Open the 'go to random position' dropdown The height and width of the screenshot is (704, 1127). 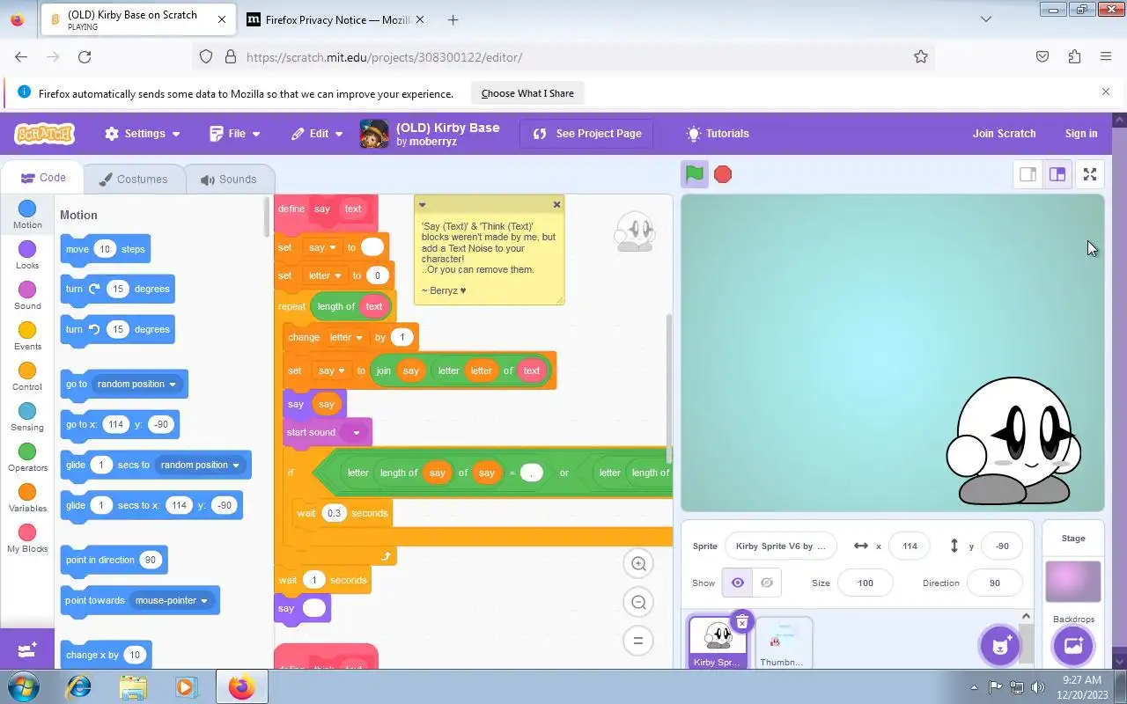[136, 384]
